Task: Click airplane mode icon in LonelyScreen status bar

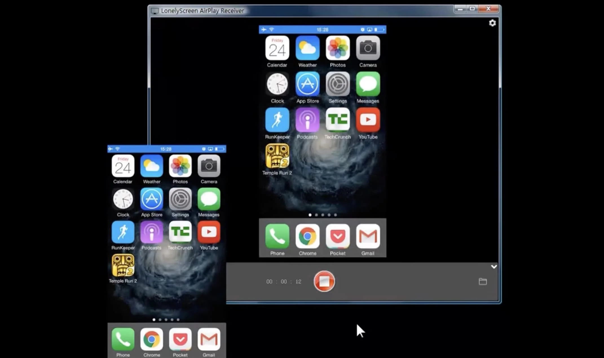Action: click(264, 29)
